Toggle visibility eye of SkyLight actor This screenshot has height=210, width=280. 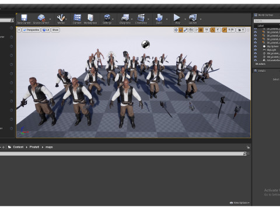pos(256,50)
